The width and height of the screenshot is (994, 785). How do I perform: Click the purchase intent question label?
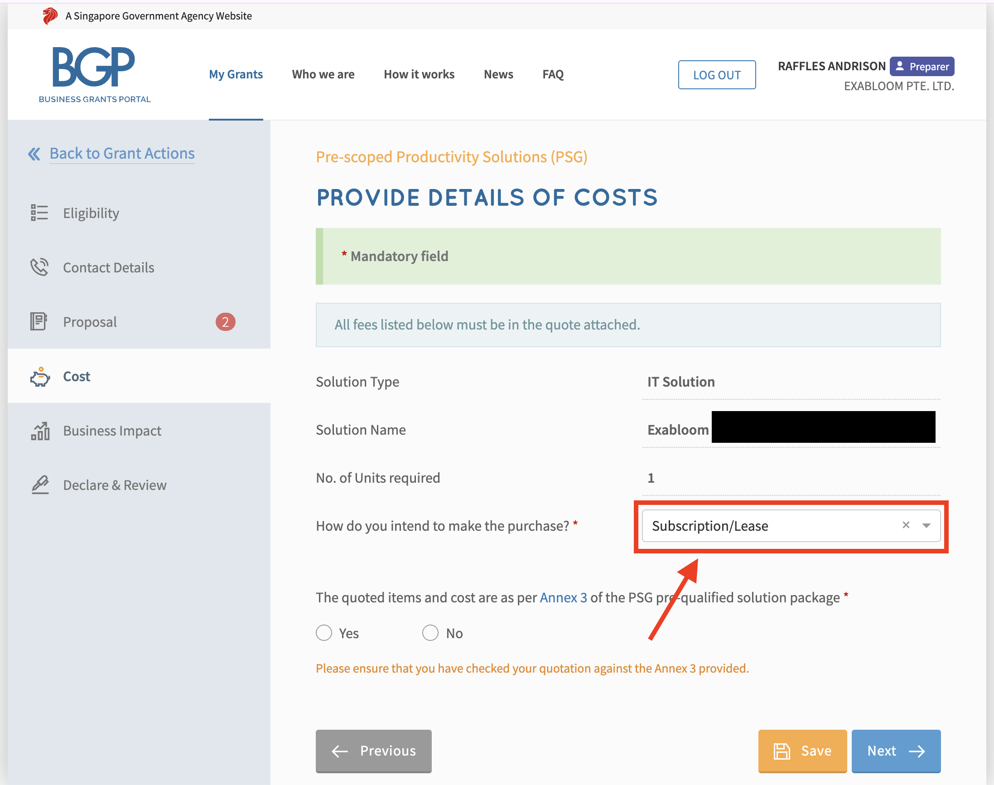pos(446,525)
